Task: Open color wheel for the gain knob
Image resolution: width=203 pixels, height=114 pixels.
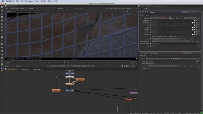Action: (x=194, y=28)
